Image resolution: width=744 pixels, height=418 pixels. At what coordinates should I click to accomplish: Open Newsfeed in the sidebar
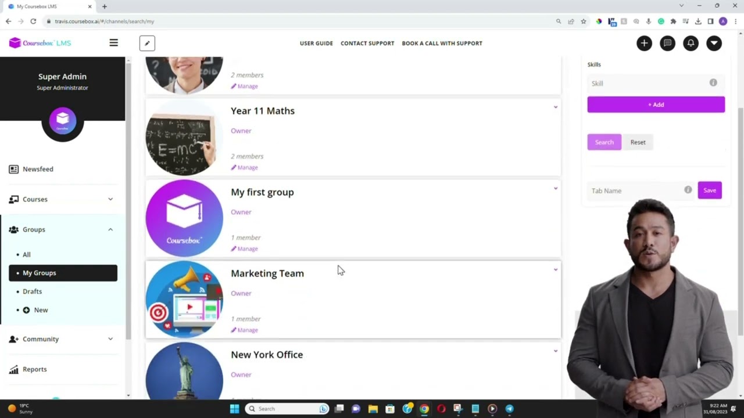coord(38,169)
